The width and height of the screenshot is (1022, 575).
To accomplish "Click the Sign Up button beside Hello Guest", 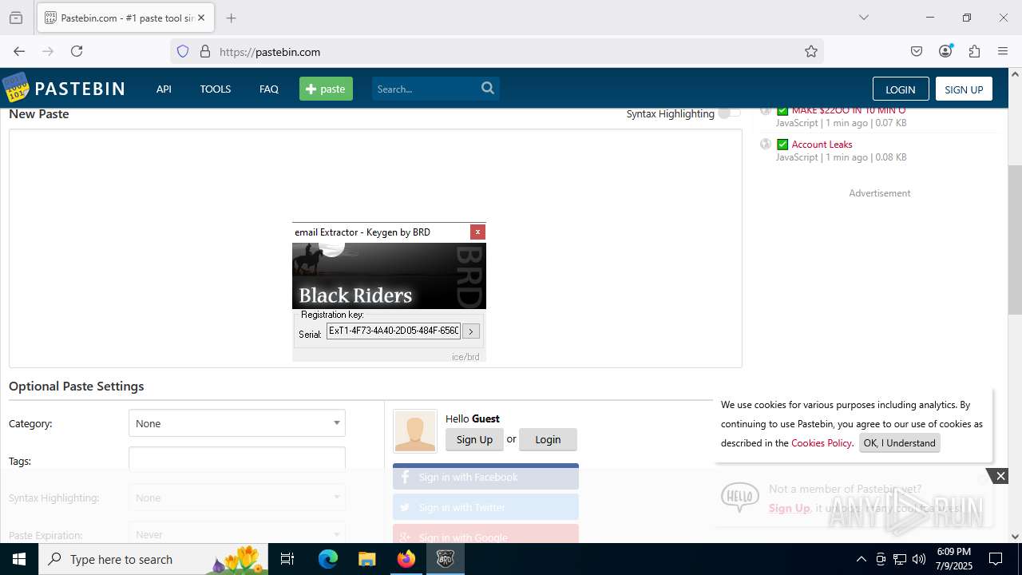I will click(474, 439).
